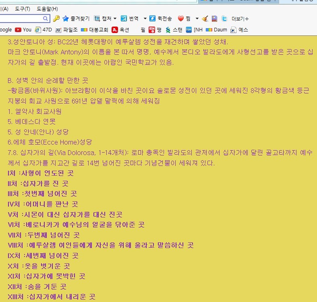Image resolution: width=317 pixels, height=302 pixels.
Task: Click the red notebook icon in toolbar
Action: [x=214, y=19]
